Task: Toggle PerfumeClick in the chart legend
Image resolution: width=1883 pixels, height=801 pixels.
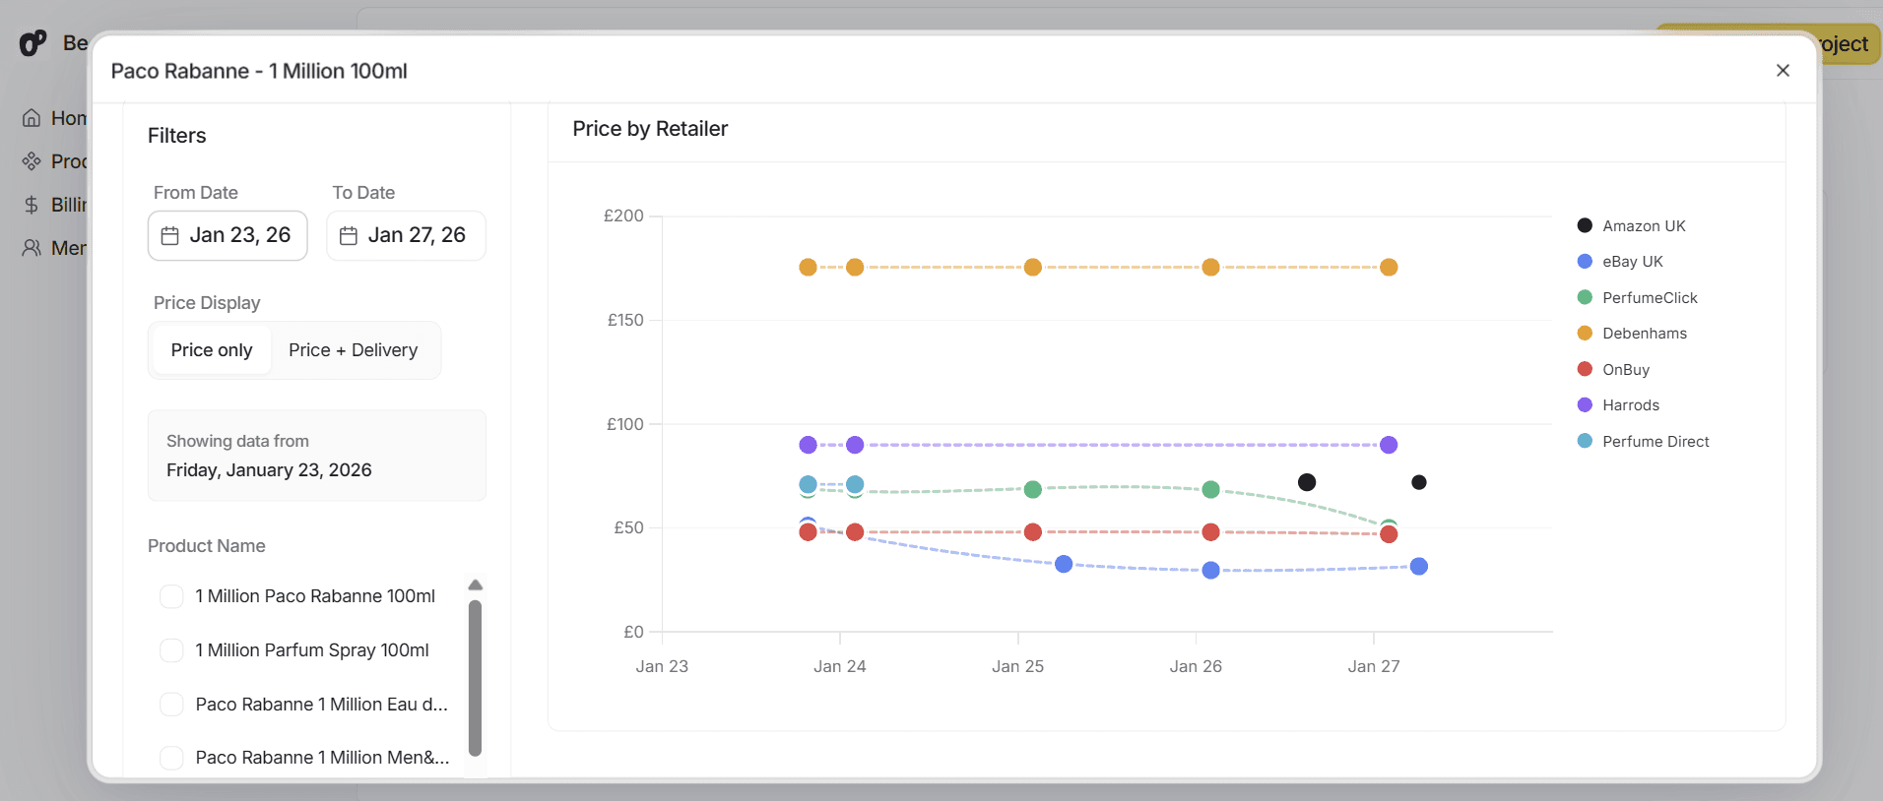Action: tap(1638, 298)
